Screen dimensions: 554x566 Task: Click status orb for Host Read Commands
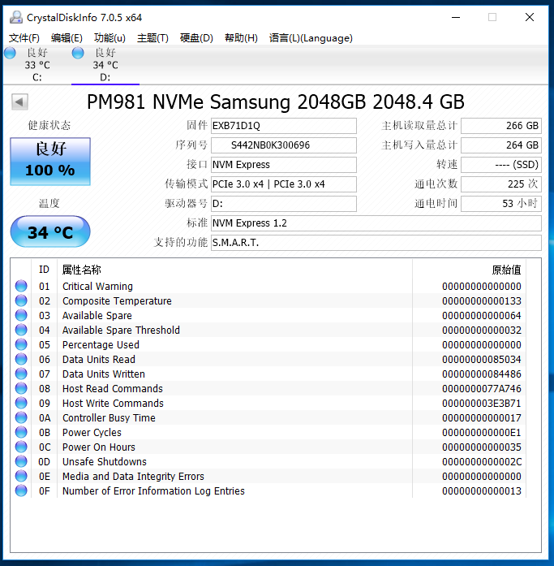[x=21, y=388]
